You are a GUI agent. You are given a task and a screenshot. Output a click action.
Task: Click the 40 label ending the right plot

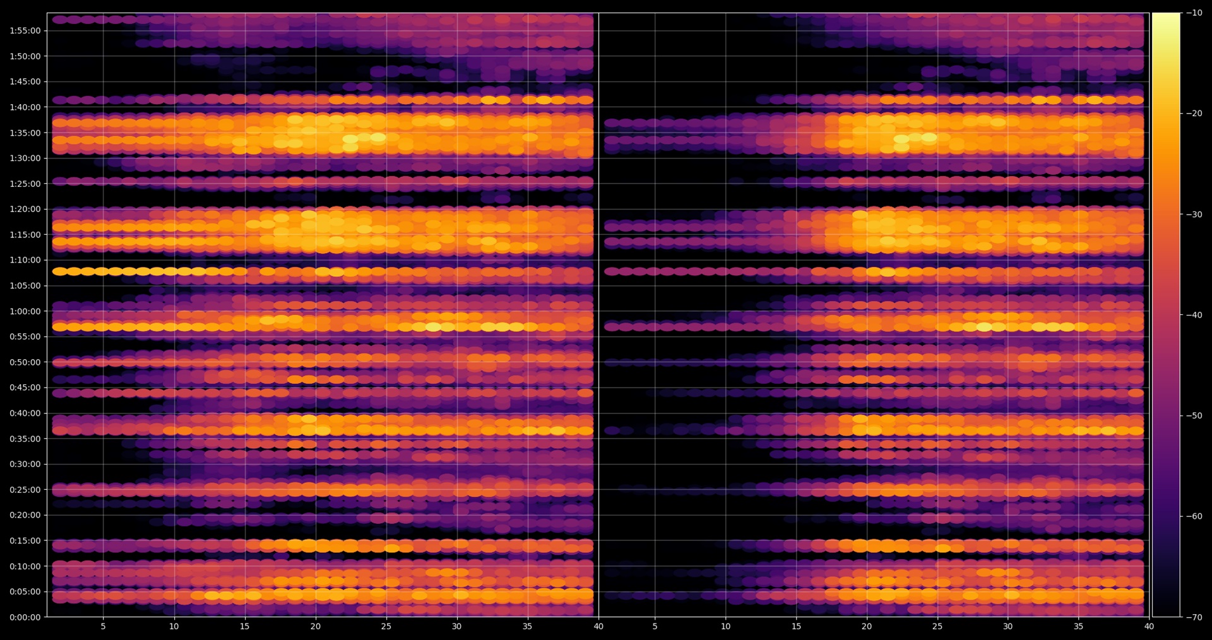tap(1149, 626)
